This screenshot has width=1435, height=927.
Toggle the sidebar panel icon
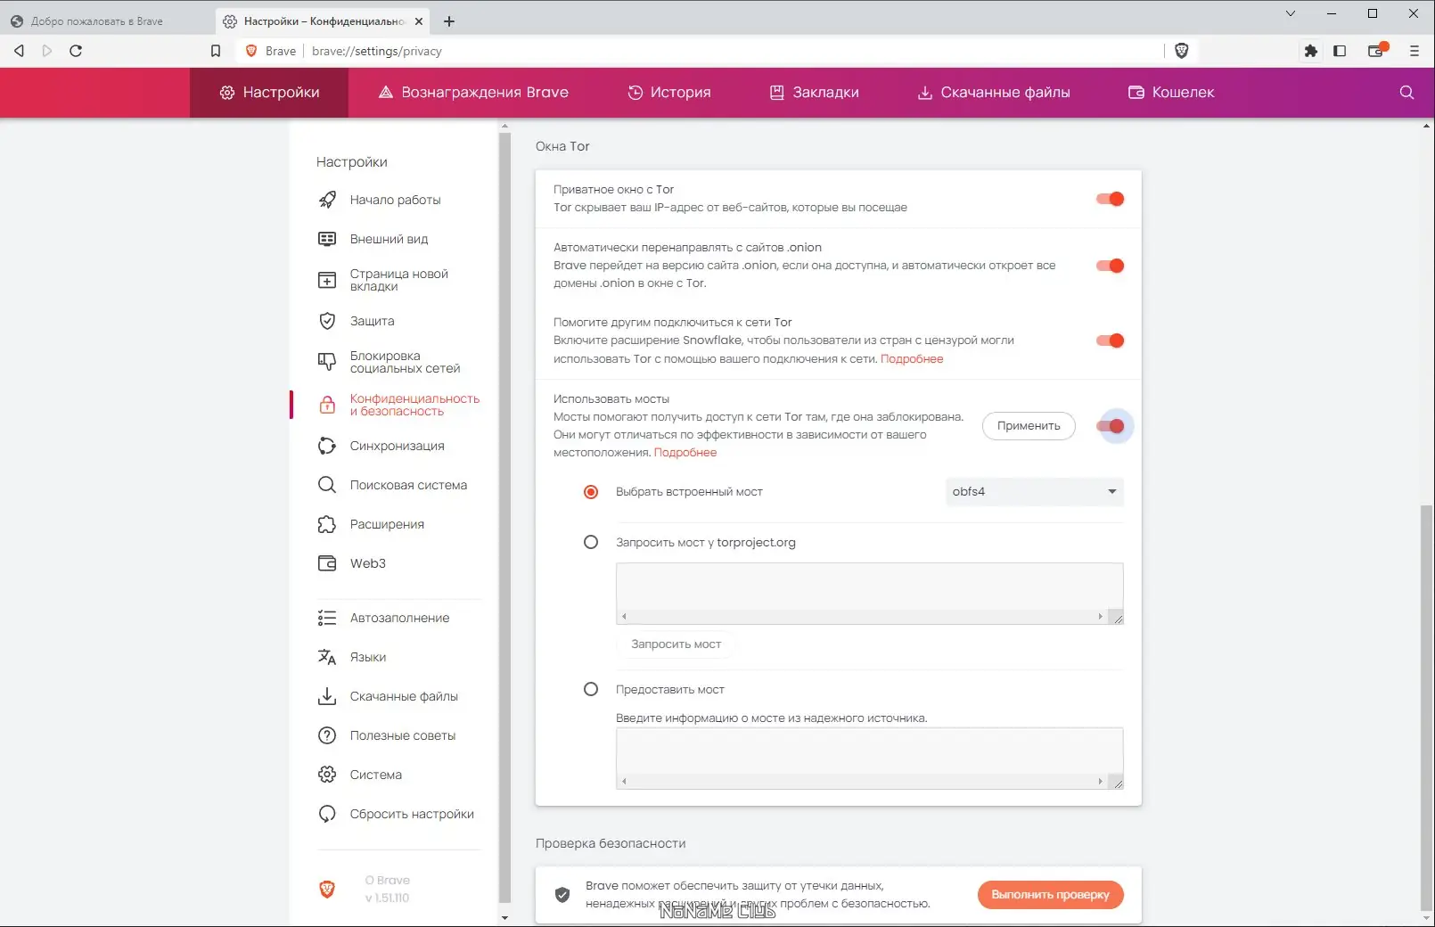tap(1340, 51)
